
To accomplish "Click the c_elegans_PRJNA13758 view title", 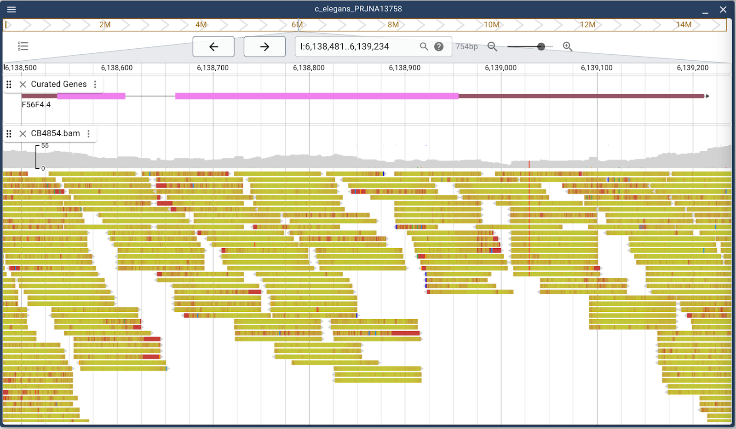I will point(358,9).
